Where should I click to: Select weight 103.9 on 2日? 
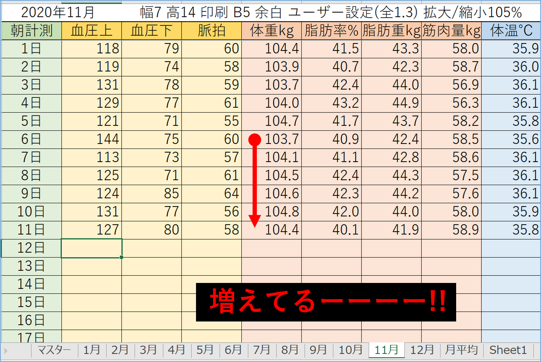point(272,67)
